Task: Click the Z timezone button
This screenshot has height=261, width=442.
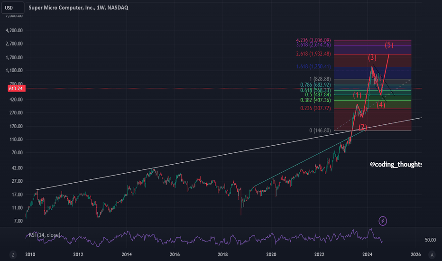Action: [13, 255]
